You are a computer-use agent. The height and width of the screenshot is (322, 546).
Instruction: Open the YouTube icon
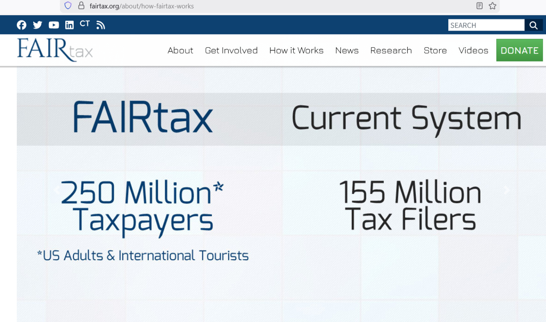pyautogui.click(x=54, y=25)
